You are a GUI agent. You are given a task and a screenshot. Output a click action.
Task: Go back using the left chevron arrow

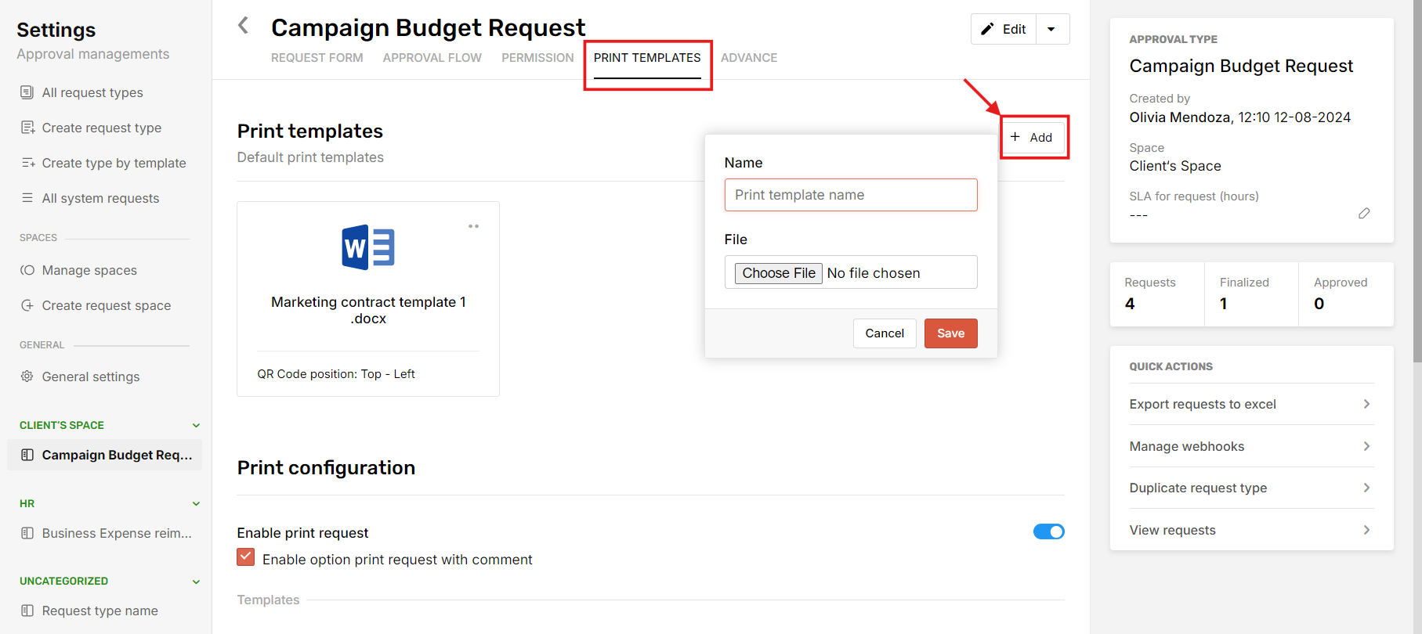244,26
